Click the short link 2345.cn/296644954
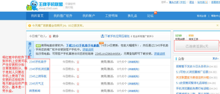This screenshot has width=220, height=94. coord(108,54)
